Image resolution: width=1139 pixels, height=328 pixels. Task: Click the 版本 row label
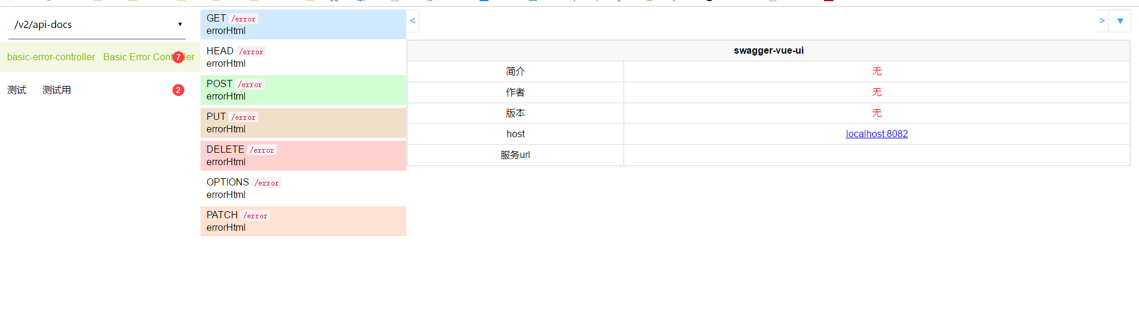[x=516, y=113]
